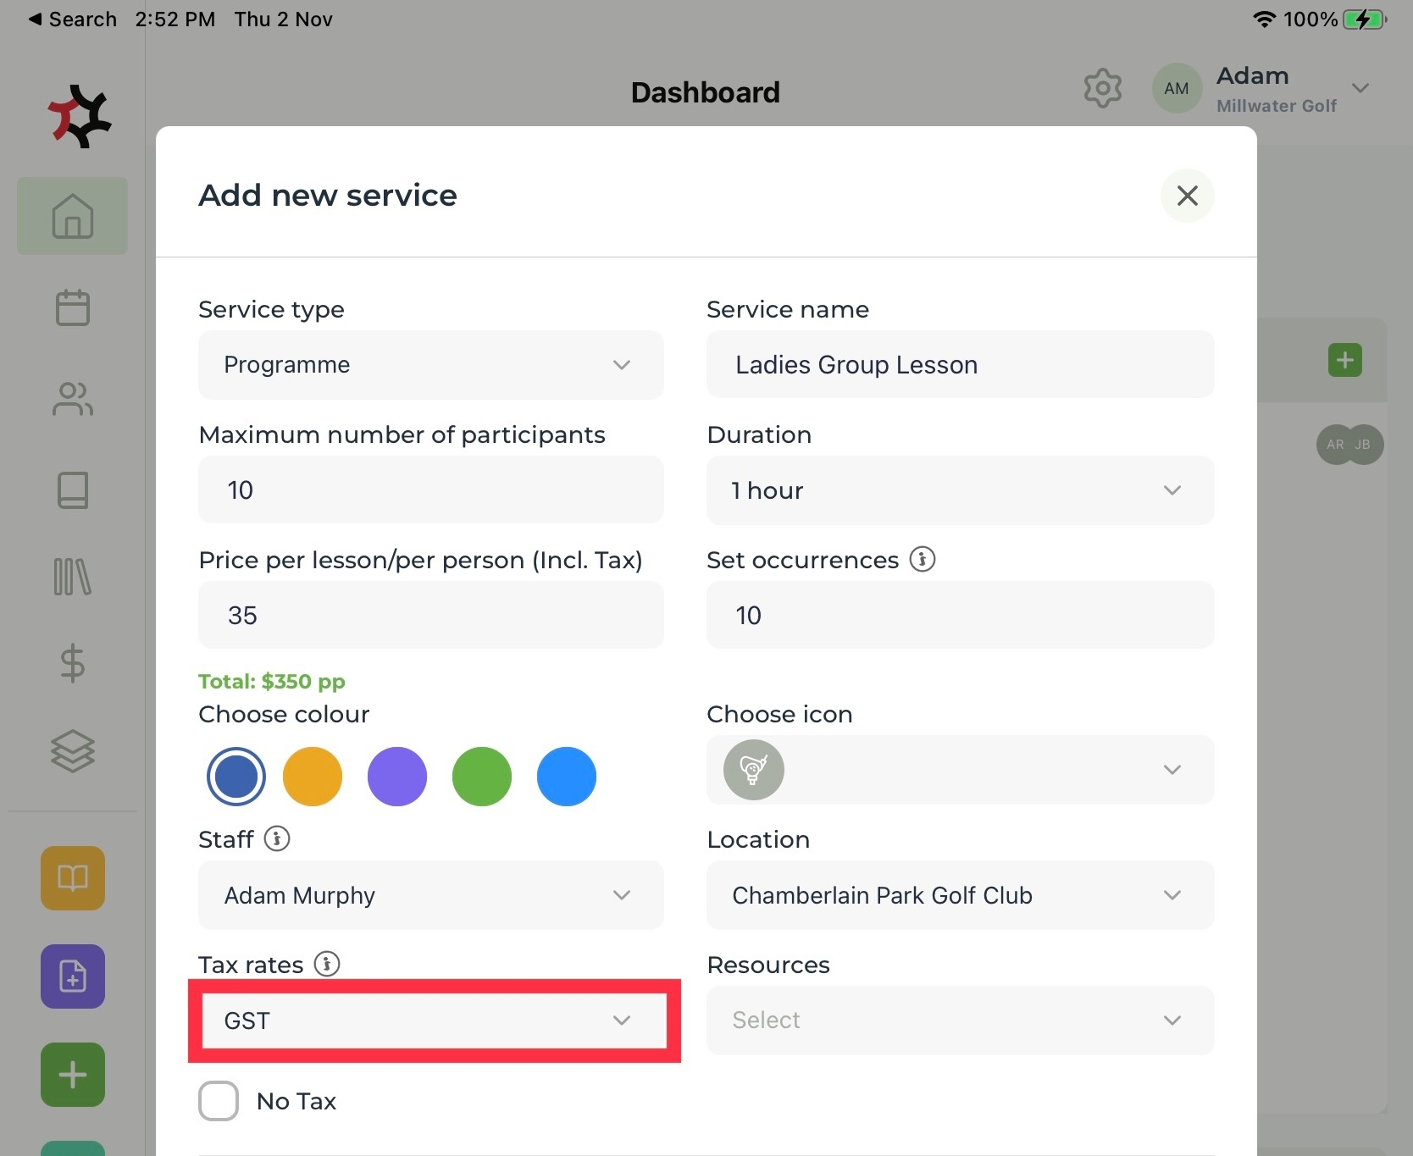Select the orange colour swatch

(313, 777)
